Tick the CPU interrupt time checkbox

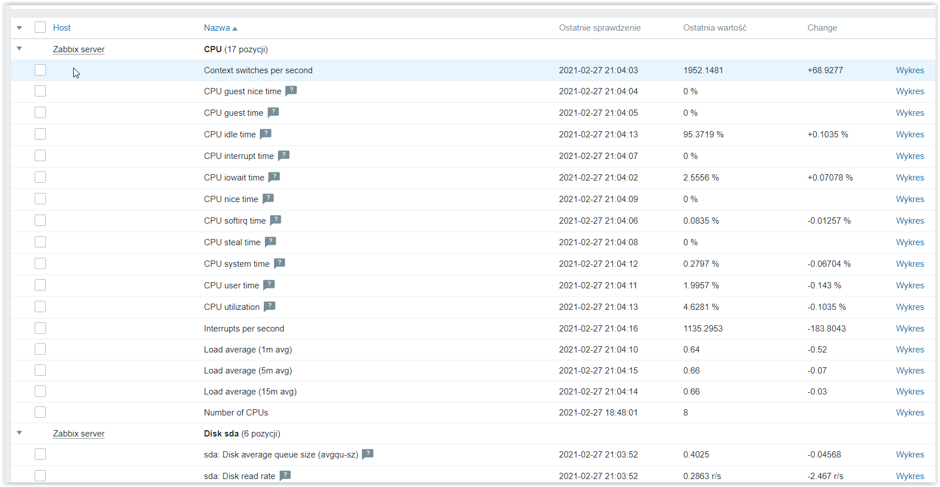click(x=40, y=156)
